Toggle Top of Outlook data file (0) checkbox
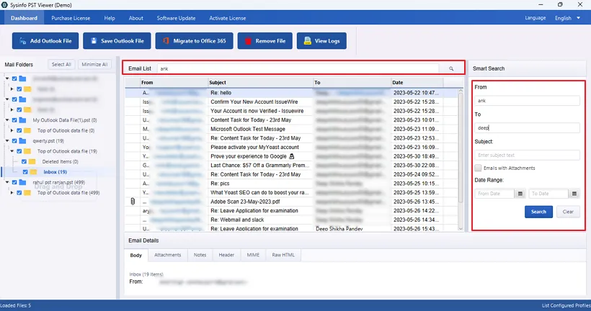 [x=19, y=130]
